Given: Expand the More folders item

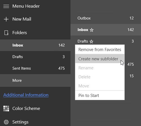Looking at the screenshot, I should (35, 80).
